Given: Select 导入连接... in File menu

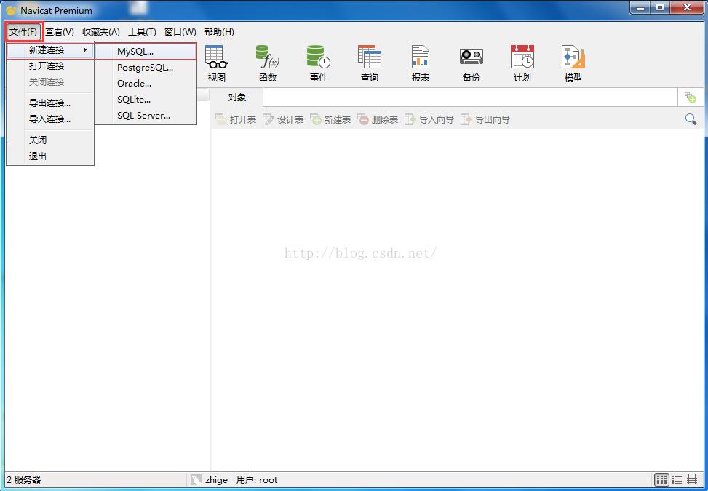Looking at the screenshot, I should pyautogui.click(x=49, y=119).
